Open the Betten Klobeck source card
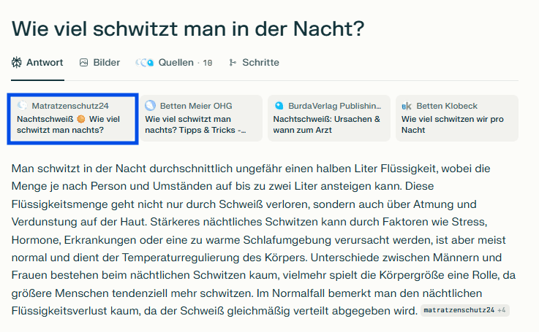The height and width of the screenshot is (332, 539). click(457, 118)
